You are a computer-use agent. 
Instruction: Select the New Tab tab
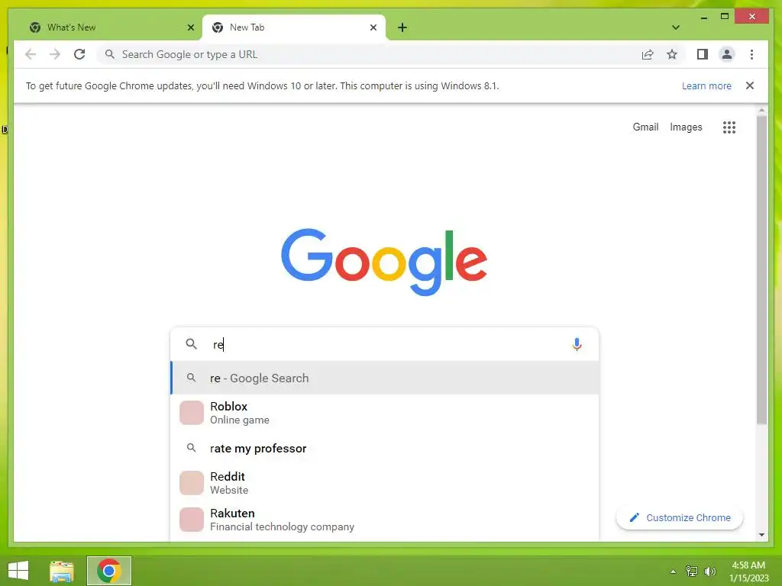293,27
